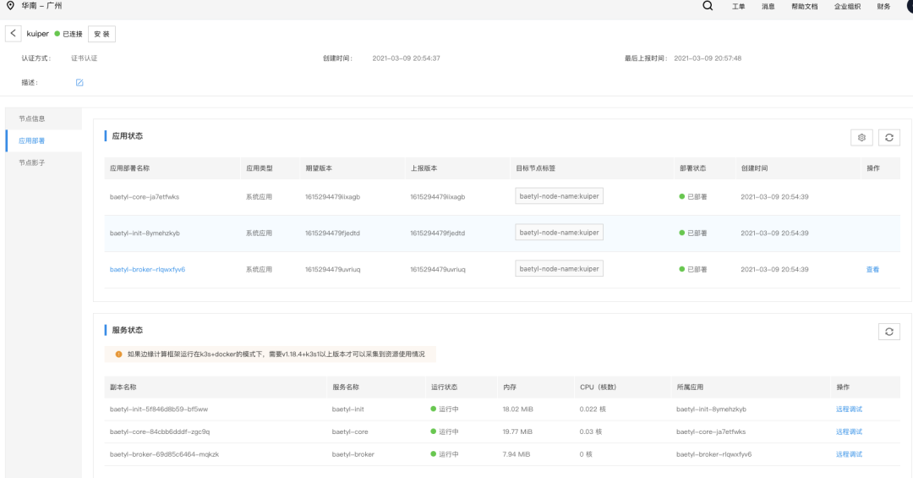Click 已部署 status in the baetyl-init row

tap(693, 234)
